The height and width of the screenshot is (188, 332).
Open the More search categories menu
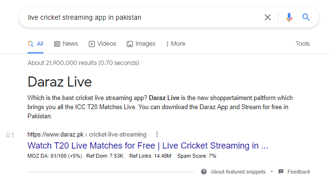tap(176, 44)
